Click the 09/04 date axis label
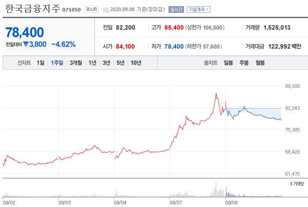Image resolution: width=308 pixels, height=207 pixels. [120, 203]
